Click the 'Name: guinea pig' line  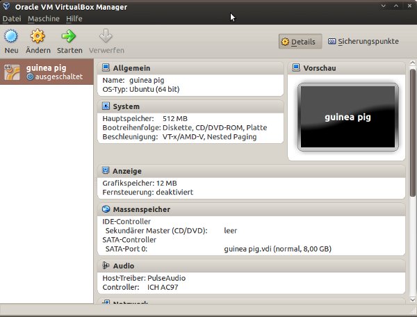[133, 81]
